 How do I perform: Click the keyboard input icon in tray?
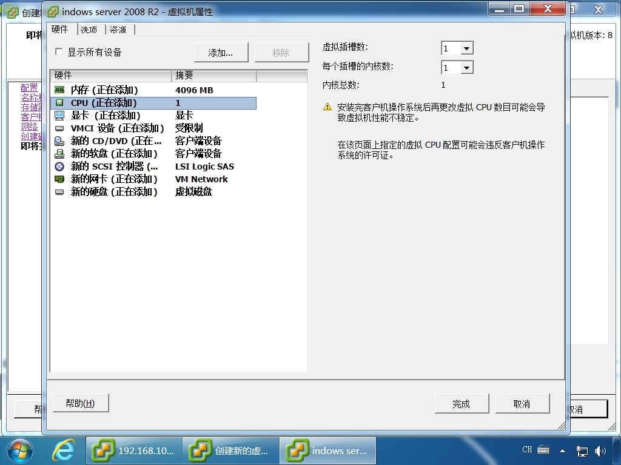coord(543,450)
